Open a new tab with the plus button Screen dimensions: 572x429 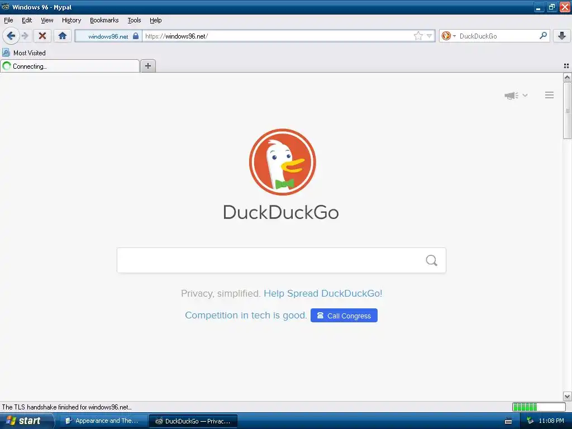147,66
